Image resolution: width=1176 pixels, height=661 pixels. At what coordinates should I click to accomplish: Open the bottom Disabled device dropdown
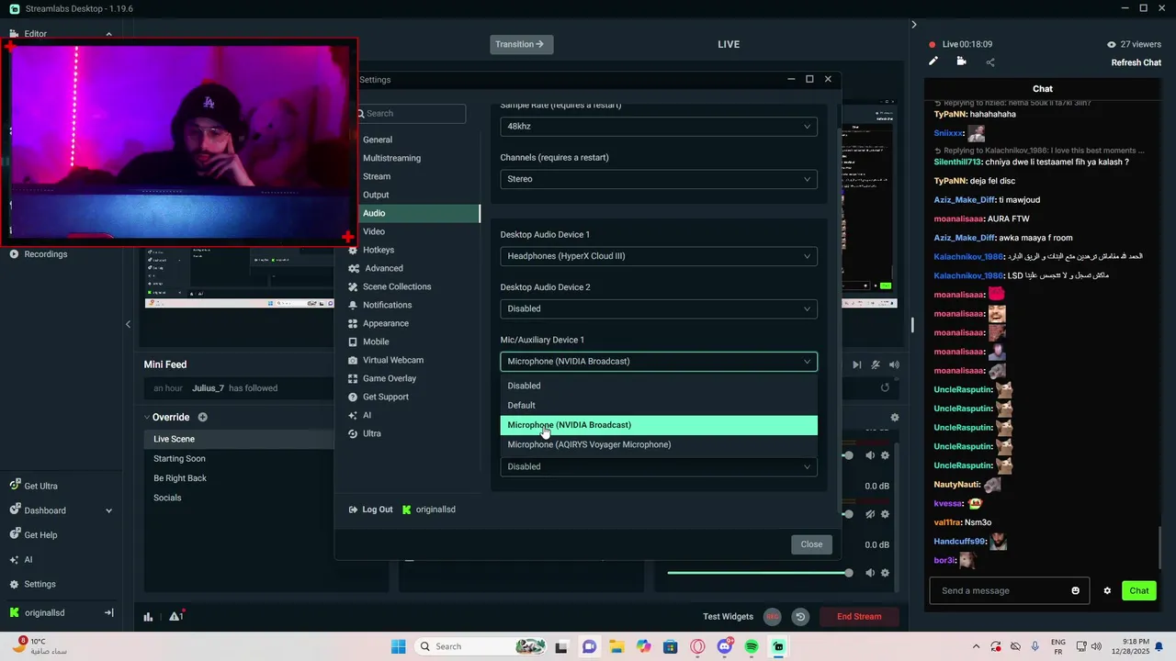click(659, 466)
